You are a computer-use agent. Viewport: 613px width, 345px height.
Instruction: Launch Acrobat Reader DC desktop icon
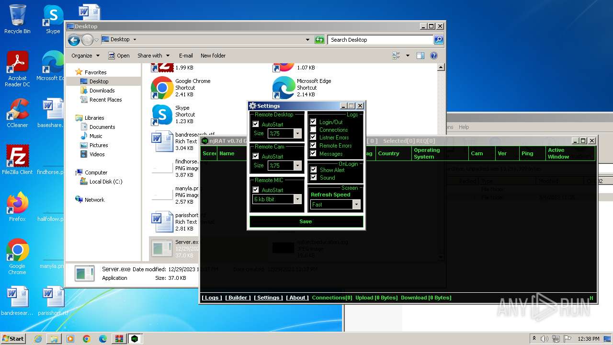(x=17, y=69)
